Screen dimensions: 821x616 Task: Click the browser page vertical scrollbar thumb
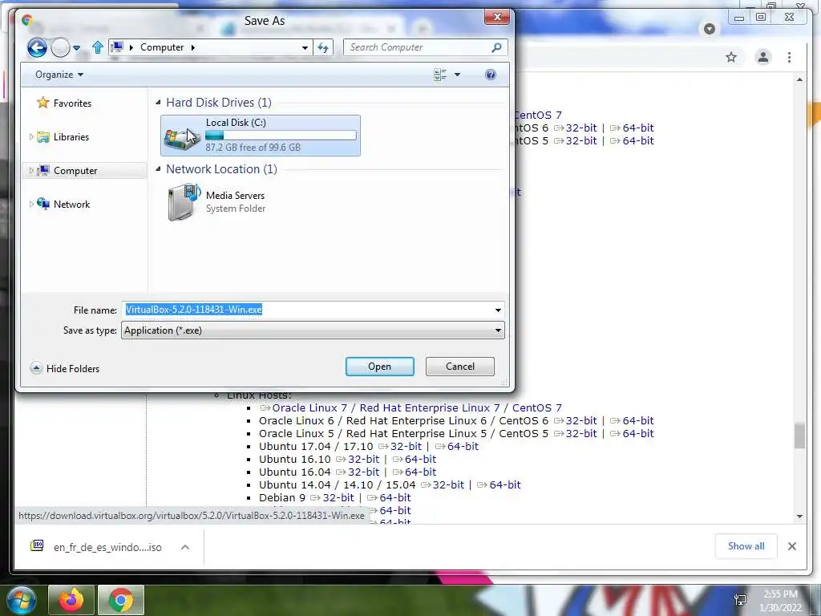pyautogui.click(x=799, y=436)
